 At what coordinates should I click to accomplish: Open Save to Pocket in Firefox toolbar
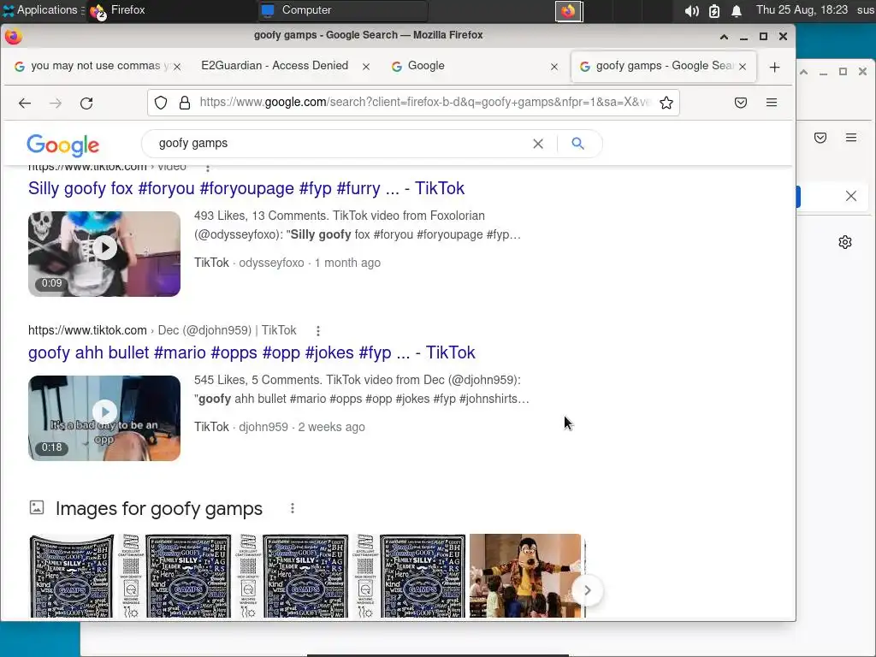pos(741,103)
